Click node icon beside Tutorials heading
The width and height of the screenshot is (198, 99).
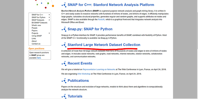click(x=64, y=96)
